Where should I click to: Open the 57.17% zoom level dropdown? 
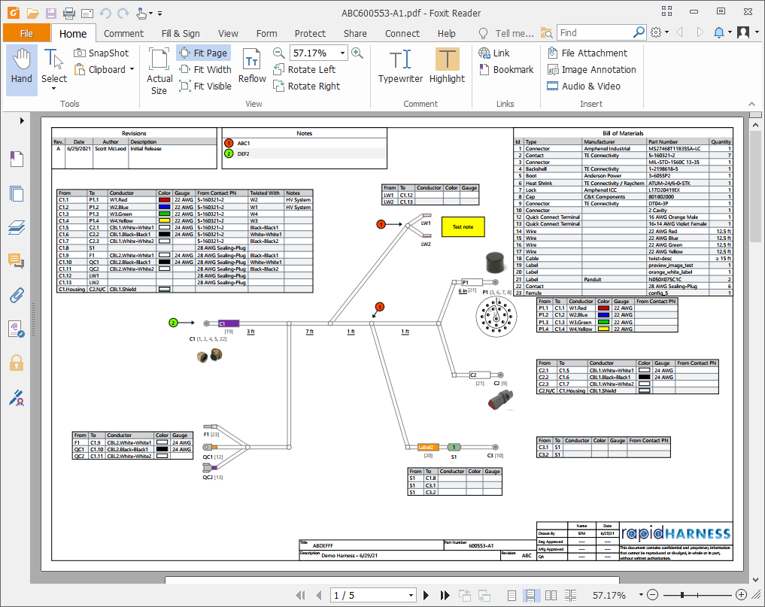(342, 53)
